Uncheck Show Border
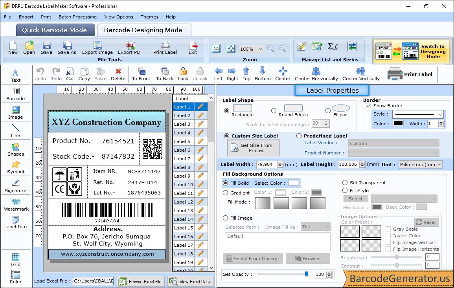Viewport: 454px width, 288px height. tap(369, 105)
